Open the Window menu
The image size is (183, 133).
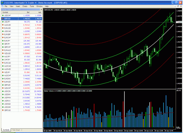point(39,6)
